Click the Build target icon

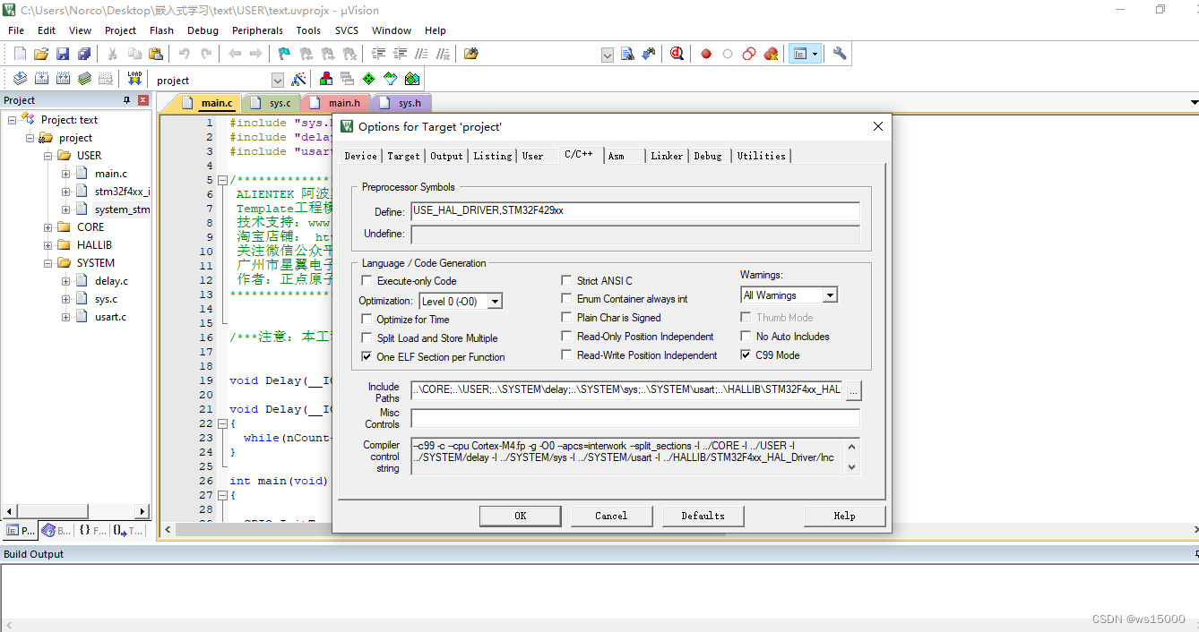[x=41, y=79]
